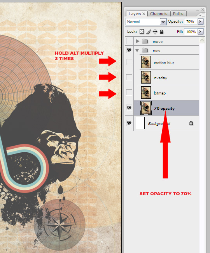The height and width of the screenshot is (253, 210).
Task: Click the folder icon of the move group
Action: click(145, 41)
